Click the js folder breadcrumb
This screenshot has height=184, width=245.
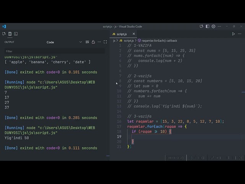[114, 41]
